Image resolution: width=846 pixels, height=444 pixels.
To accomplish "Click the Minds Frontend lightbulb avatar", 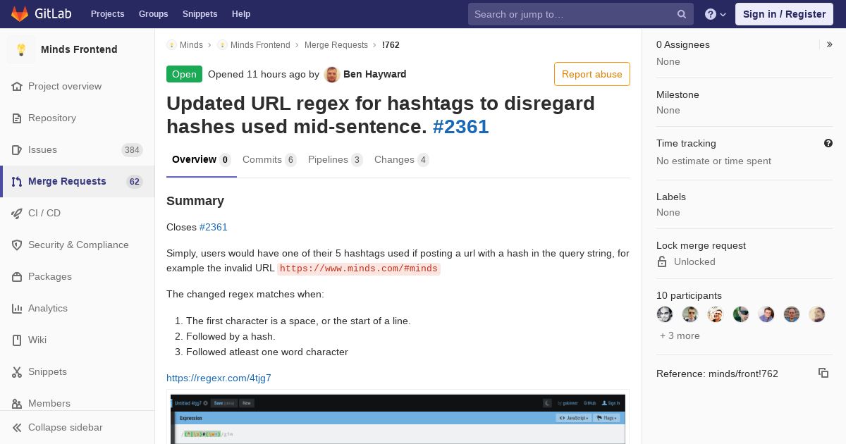I will coord(21,49).
